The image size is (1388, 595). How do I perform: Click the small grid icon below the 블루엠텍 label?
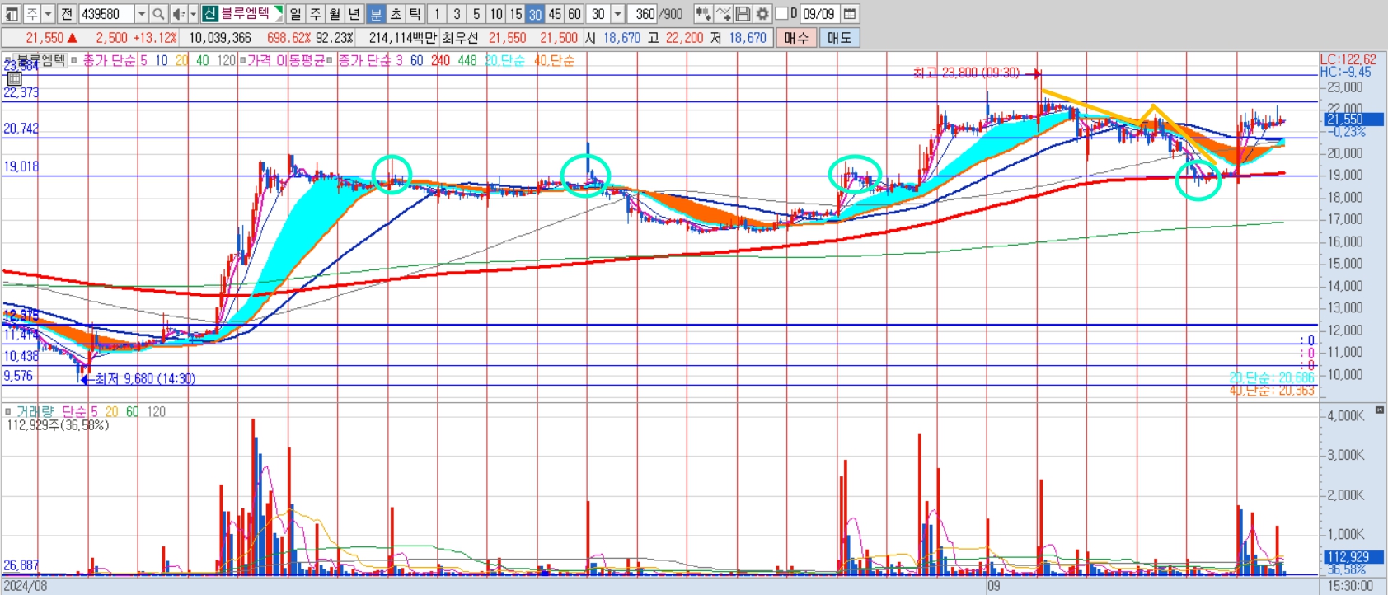[x=14, y=78]
